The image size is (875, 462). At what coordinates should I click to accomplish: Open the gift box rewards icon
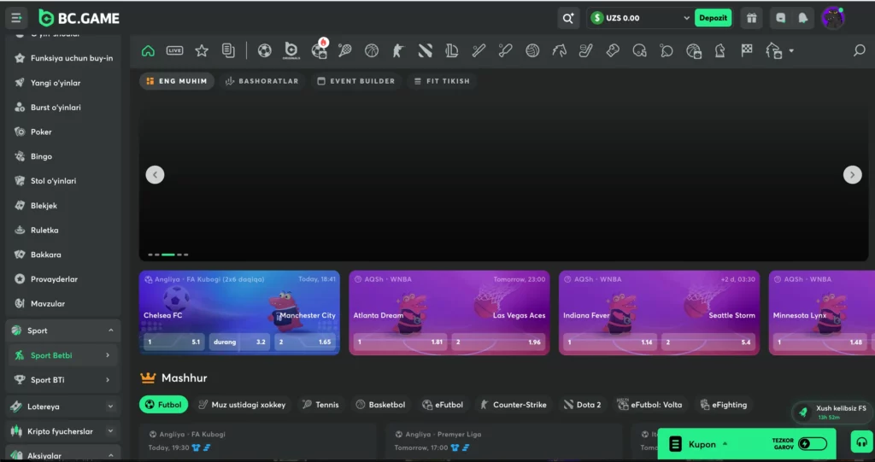tap(752, 18)
